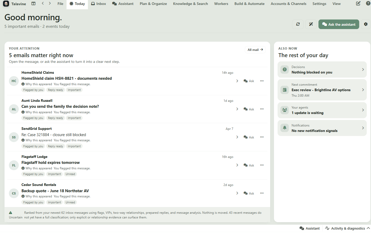371x234 pixels.
Task: Switch to the Inbox tab
Action: point(98,4)
